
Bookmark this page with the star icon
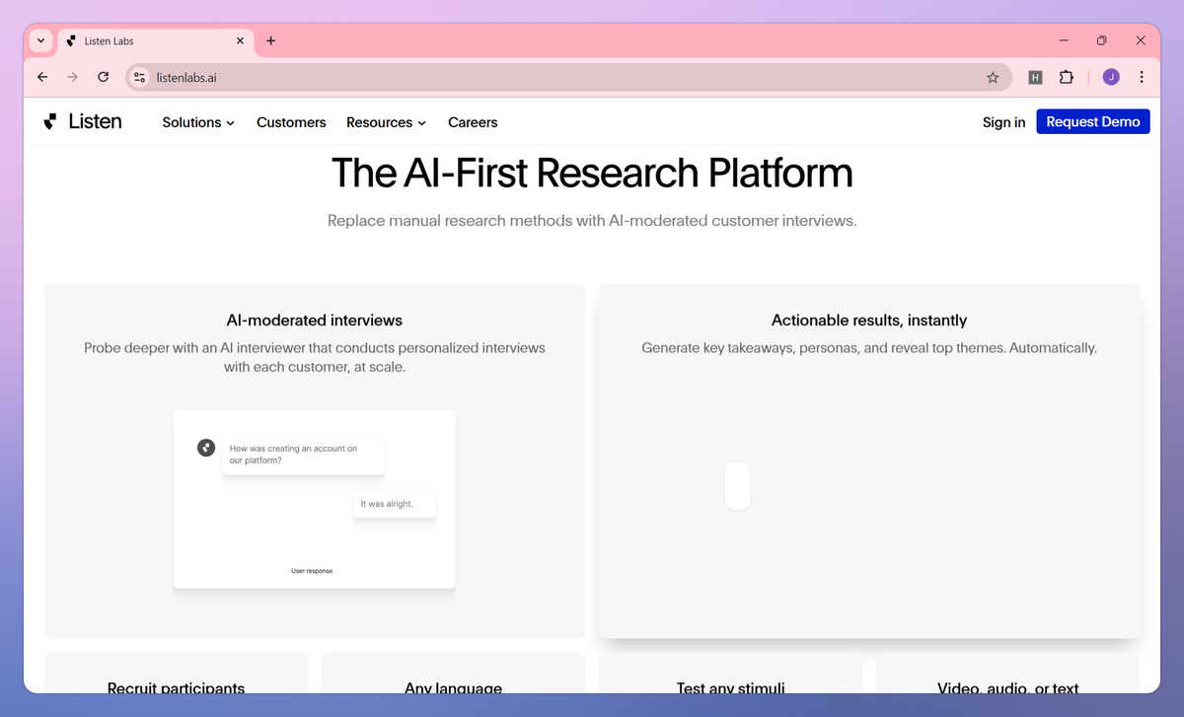click(993, 77)
